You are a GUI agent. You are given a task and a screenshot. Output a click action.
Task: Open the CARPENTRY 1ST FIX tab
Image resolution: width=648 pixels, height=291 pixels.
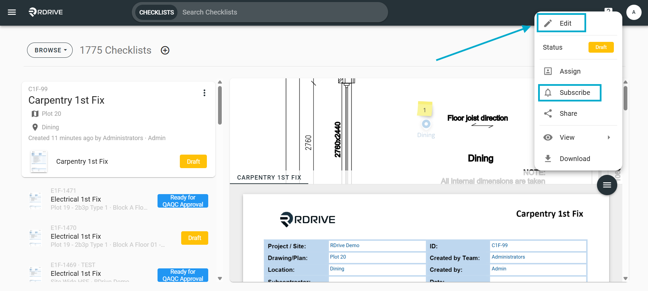click(269, 178)
